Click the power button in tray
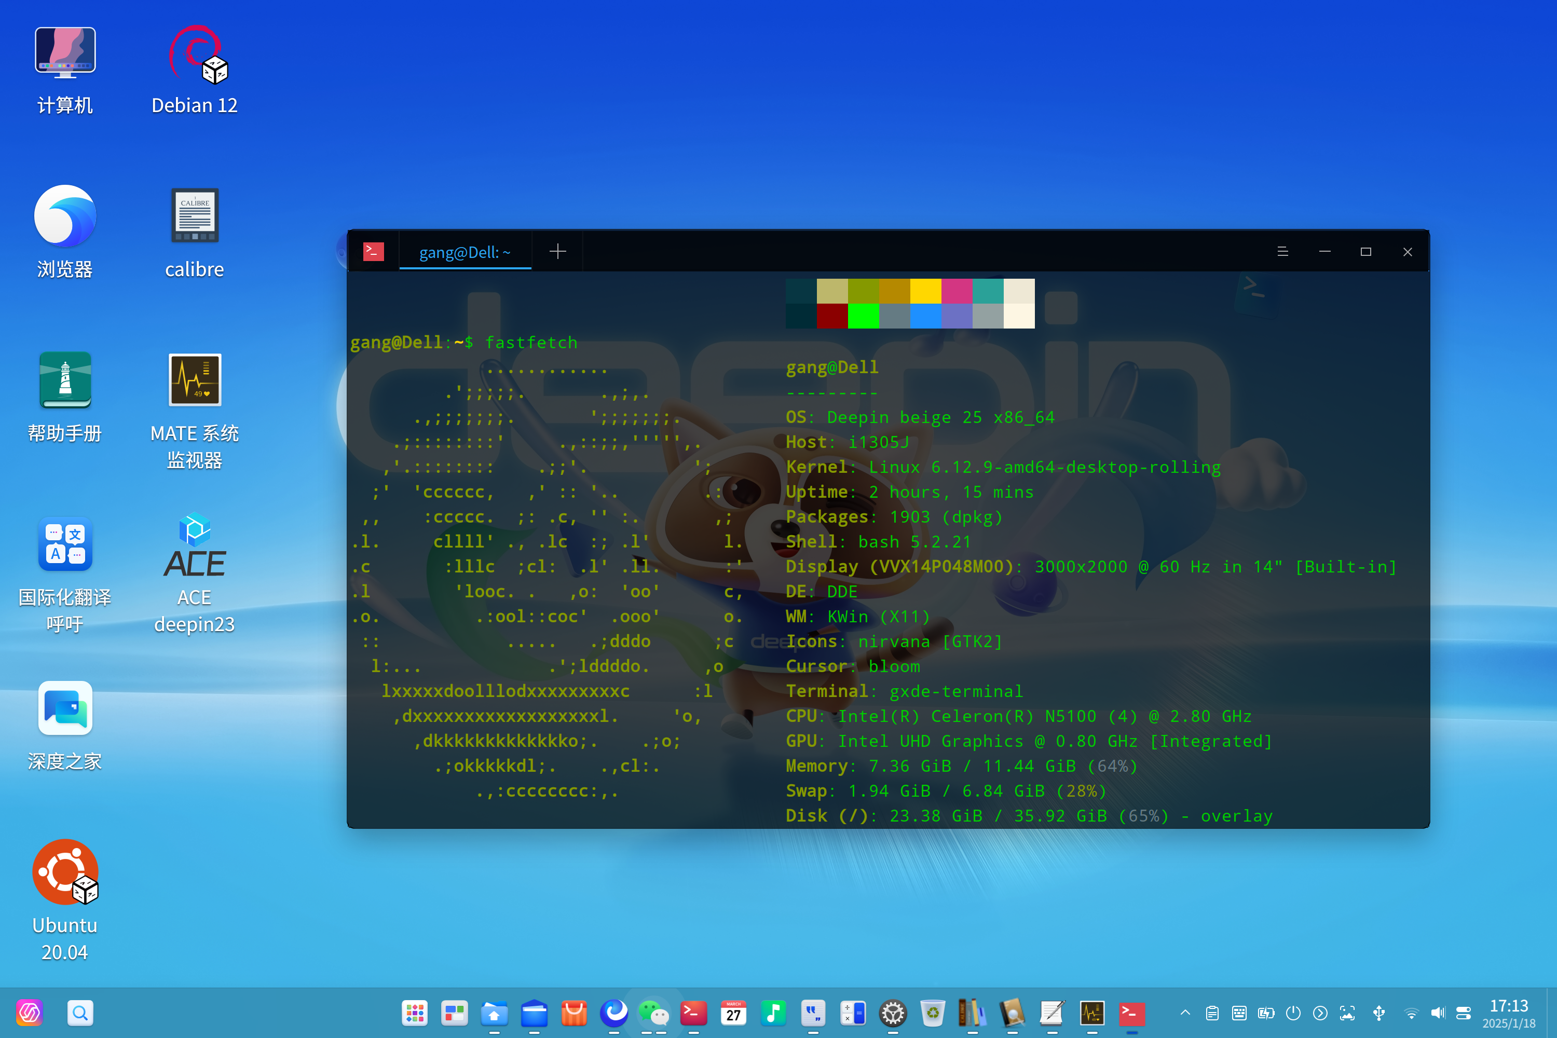Viewport: 1557px width, 1038px height. pyautogui.click(x=1293, y=1013)
